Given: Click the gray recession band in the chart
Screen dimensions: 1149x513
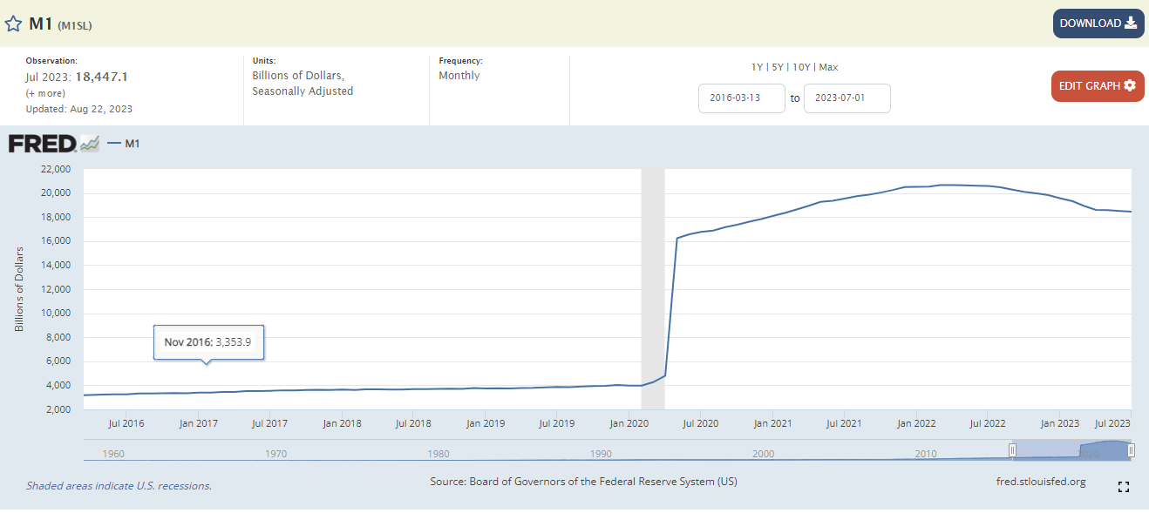Looking at the screenshot, I should click(653, 288).
